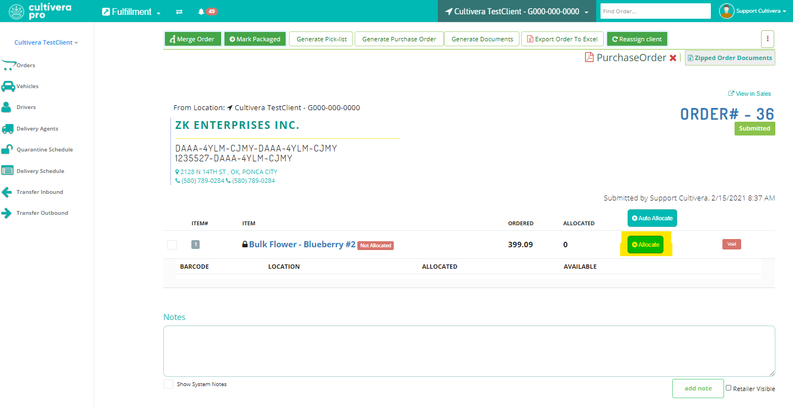Open Vehicles in the sidebar
The width and height of the screenshot is (793, 407).
pos(28,86)
